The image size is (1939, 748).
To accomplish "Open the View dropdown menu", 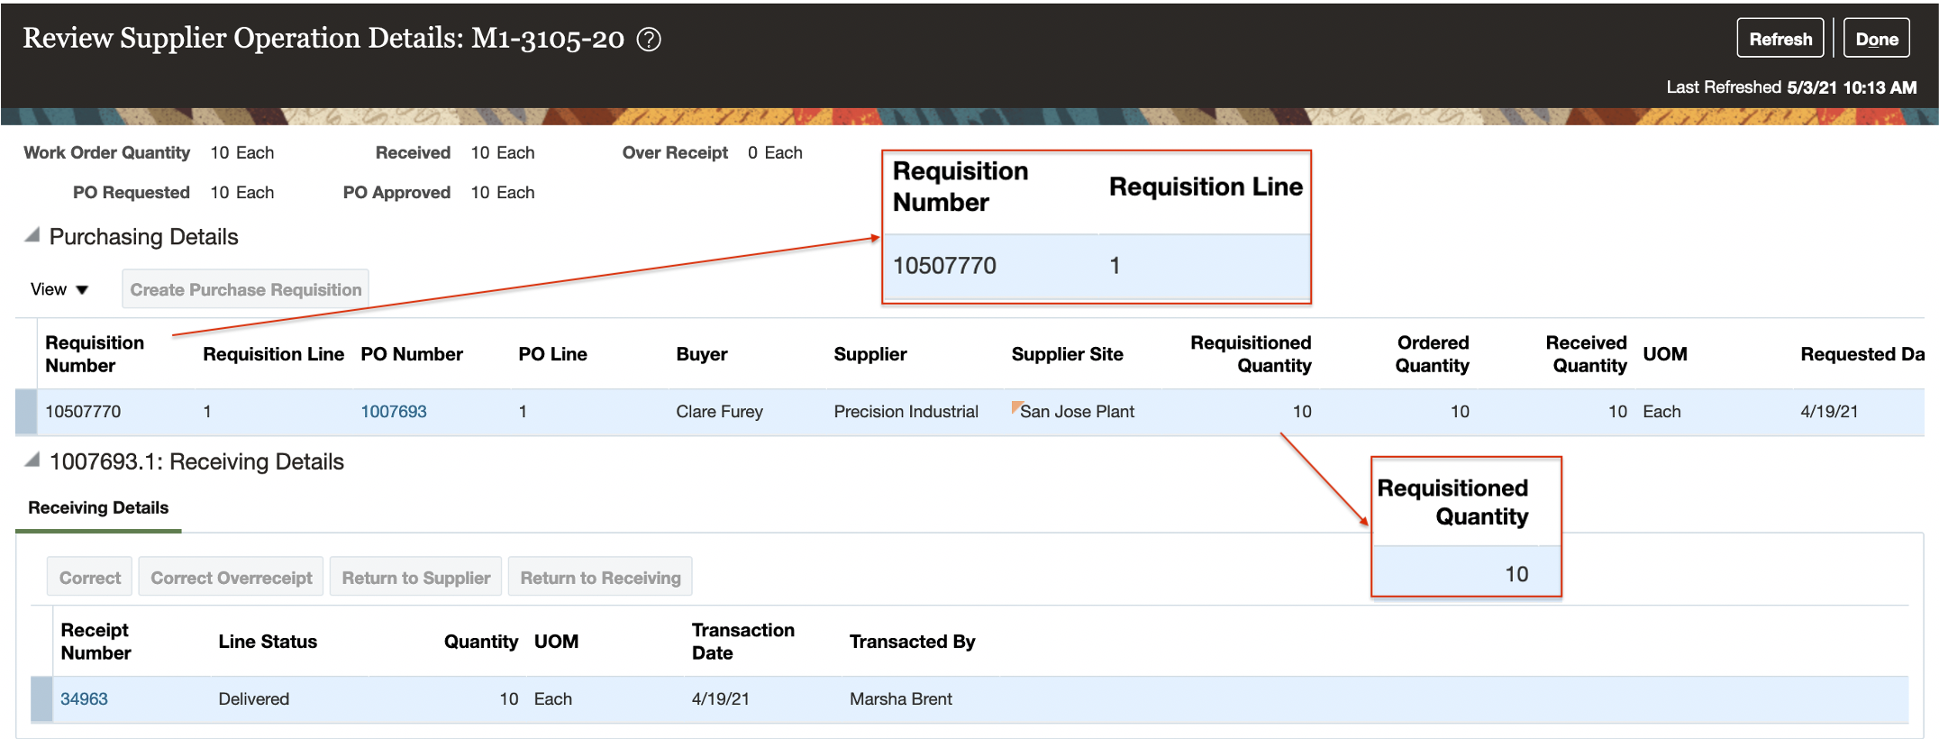I will point(59,289).
